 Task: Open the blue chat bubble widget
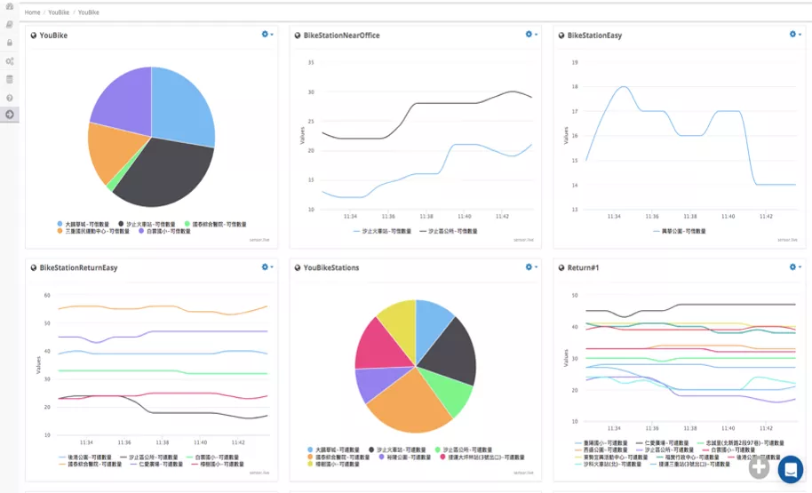click(791, 469)
